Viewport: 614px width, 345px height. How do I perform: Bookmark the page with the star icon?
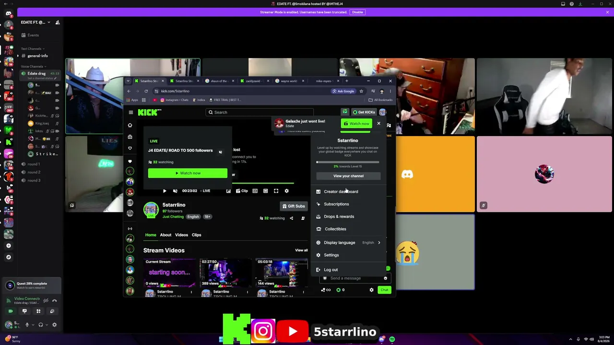pos(361,91)
